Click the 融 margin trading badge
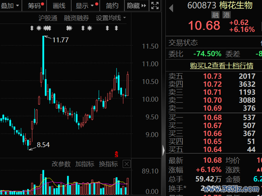262x196 pixels. tap(215, 15)
